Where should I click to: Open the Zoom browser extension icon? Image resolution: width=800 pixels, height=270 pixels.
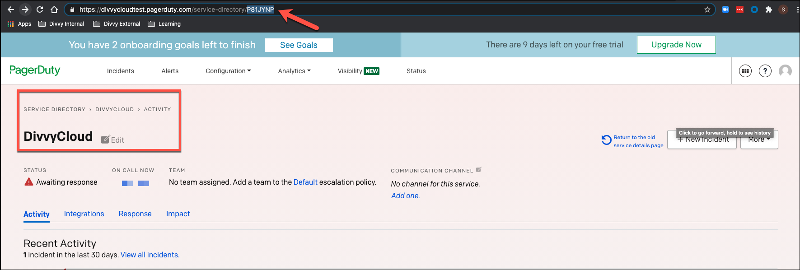tap(725, 9)
